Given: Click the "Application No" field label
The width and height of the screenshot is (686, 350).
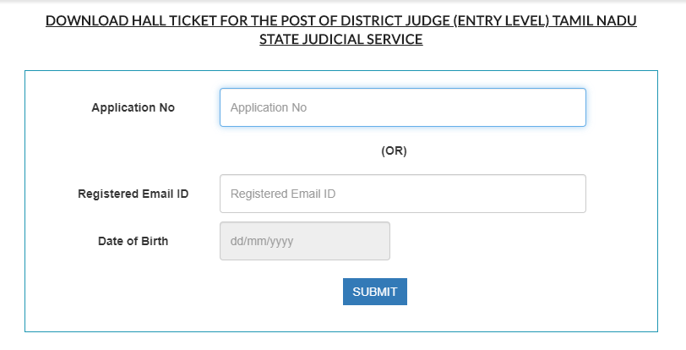Looking at the screenshot, I should (133, 107).
